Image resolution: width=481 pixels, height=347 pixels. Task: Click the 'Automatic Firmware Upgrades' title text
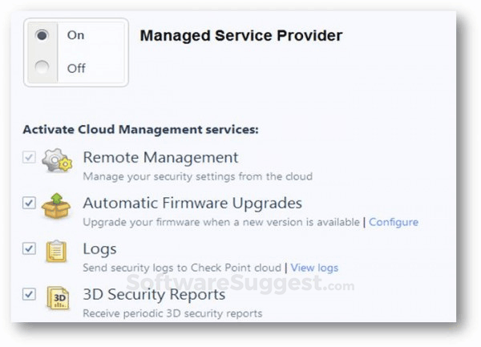[192, 204]
